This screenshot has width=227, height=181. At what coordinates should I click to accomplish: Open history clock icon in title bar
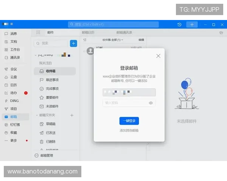tap(179, 25)
